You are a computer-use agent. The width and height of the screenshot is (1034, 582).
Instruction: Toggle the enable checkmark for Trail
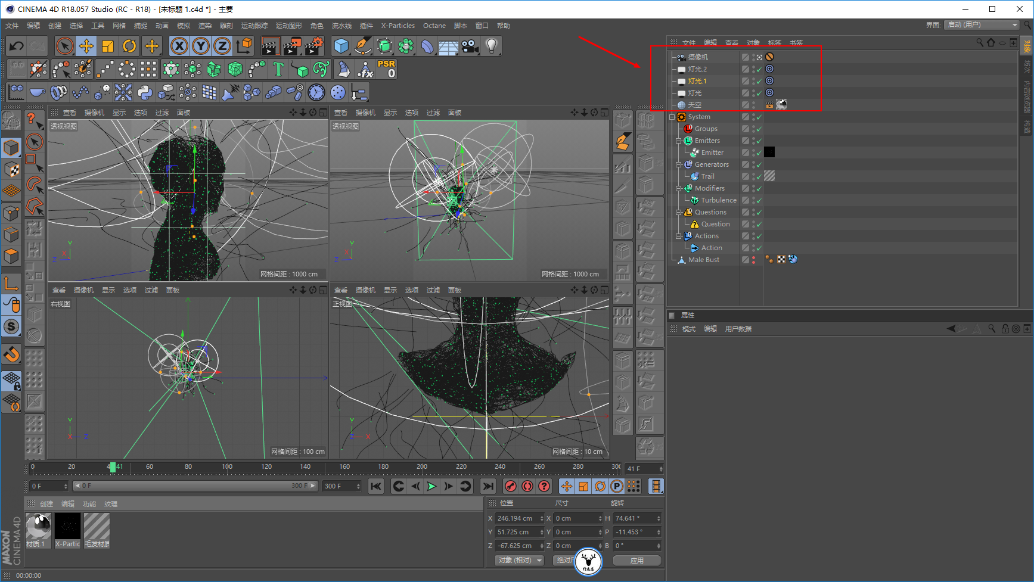click(x=759, y=176)
